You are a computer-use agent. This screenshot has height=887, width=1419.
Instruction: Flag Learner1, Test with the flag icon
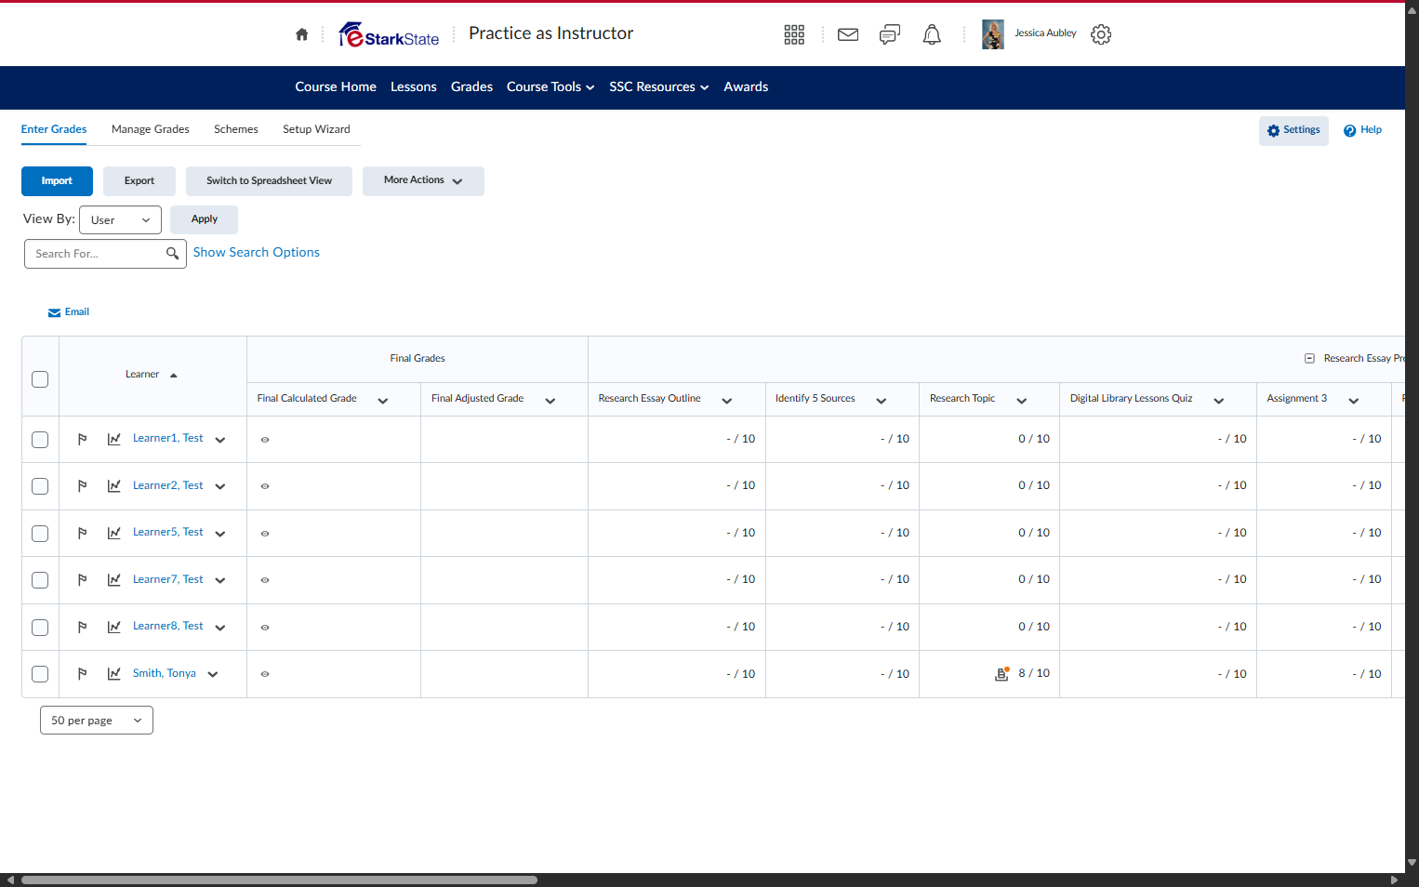tap(82, 439)
